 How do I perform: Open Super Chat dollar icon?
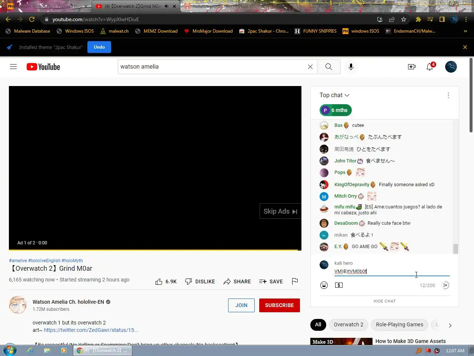[x=339, y=285]
